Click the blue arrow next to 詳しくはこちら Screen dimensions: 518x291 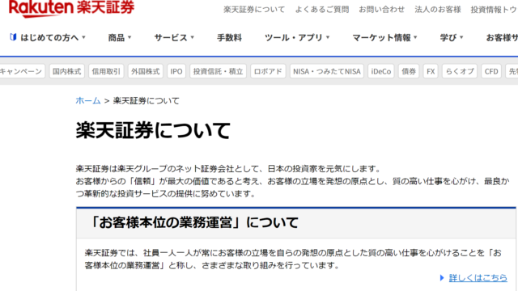point(442,278)
